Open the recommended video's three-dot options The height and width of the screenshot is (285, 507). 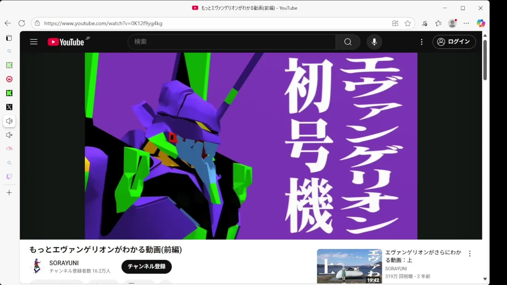click(470, 254)
